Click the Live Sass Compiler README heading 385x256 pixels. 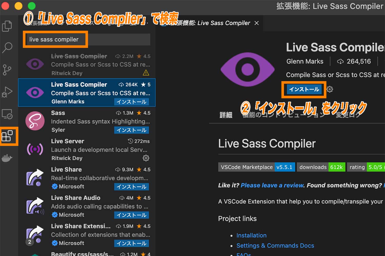click(267, 143)
